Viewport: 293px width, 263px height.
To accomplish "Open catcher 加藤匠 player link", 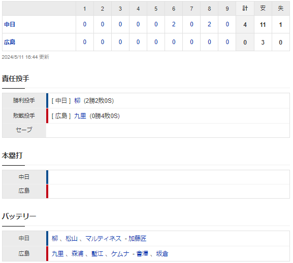I will 137,238.
